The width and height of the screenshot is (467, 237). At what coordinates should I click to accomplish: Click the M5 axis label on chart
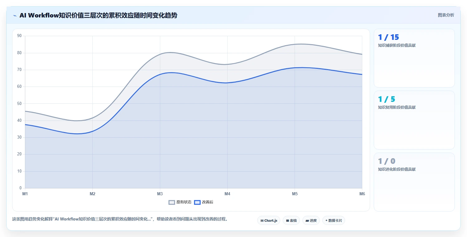[x=295, y=194]
